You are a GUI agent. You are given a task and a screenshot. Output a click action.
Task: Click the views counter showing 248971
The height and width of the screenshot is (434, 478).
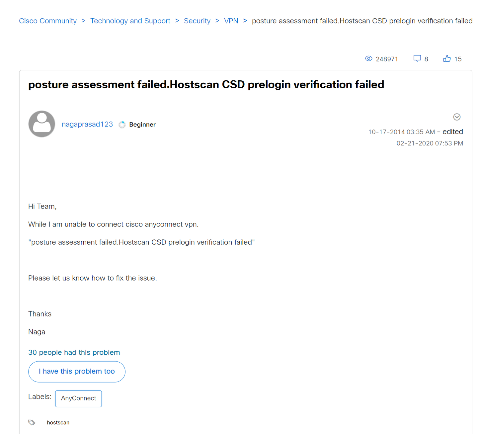pos(387,59)
